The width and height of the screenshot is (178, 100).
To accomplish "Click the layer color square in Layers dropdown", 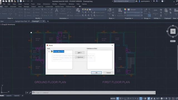I will [x=90, y=9].
